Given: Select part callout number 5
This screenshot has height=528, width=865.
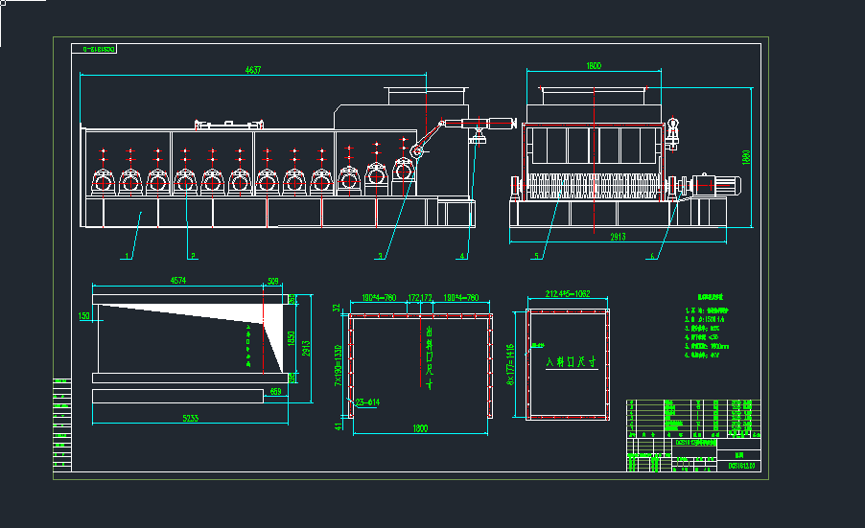Looking at the screenshot, I should (x=538, y=256).
